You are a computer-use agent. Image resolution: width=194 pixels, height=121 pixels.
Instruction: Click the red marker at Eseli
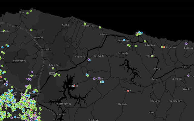pyautogui.click(x=74, y=86)
